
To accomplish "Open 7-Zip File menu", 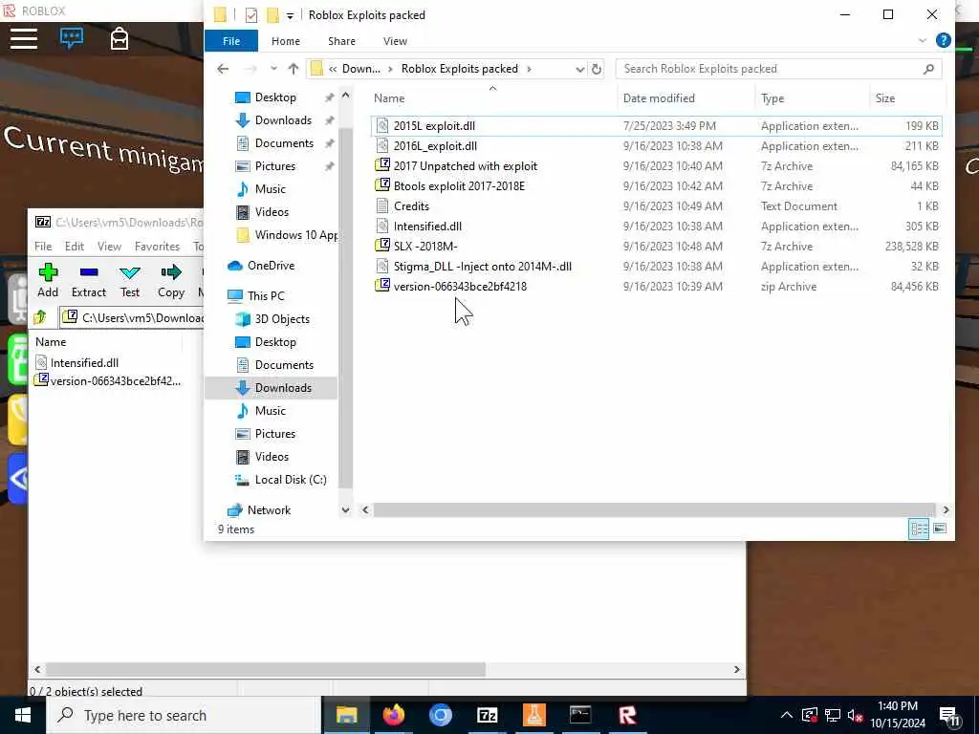I will coord(43,246).
